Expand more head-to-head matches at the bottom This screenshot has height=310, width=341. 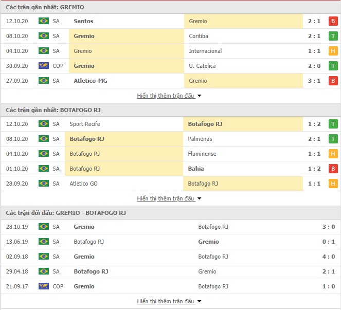tap(169, 301)
